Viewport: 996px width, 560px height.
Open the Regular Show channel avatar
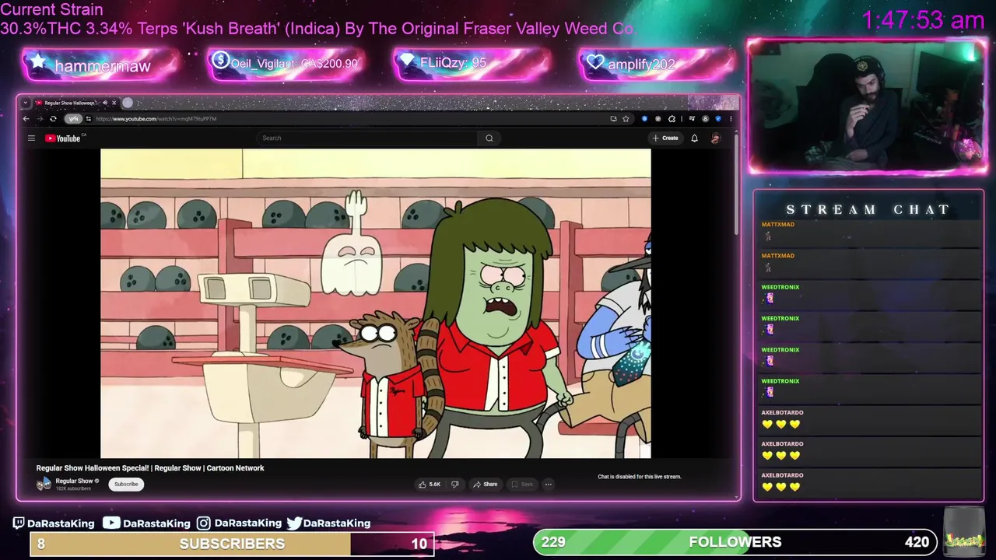tap(44, 484)
